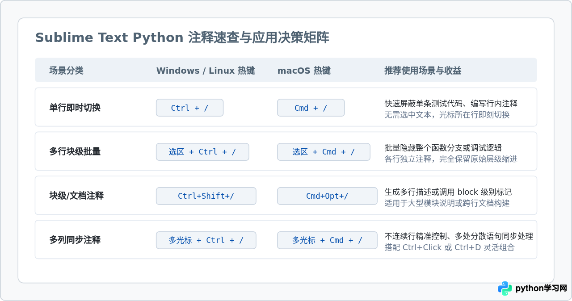Image resolution: width=572 pixels, height=301 pixels.
Task: Click the 场景分类 column header
Action: pyautogui.click(x=66, y=71)
